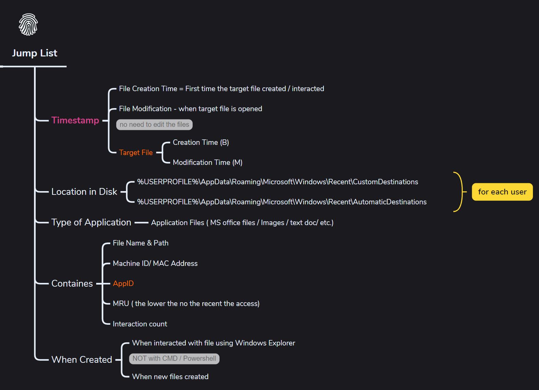The width and height of the screenshot is (539, 390).
Task: Select the Jump List root node
Action: click(35, 53)
